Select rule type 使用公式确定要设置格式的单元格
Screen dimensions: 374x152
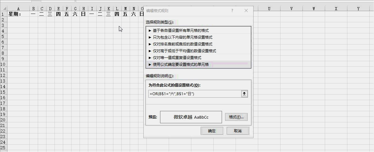pos(198,65)
